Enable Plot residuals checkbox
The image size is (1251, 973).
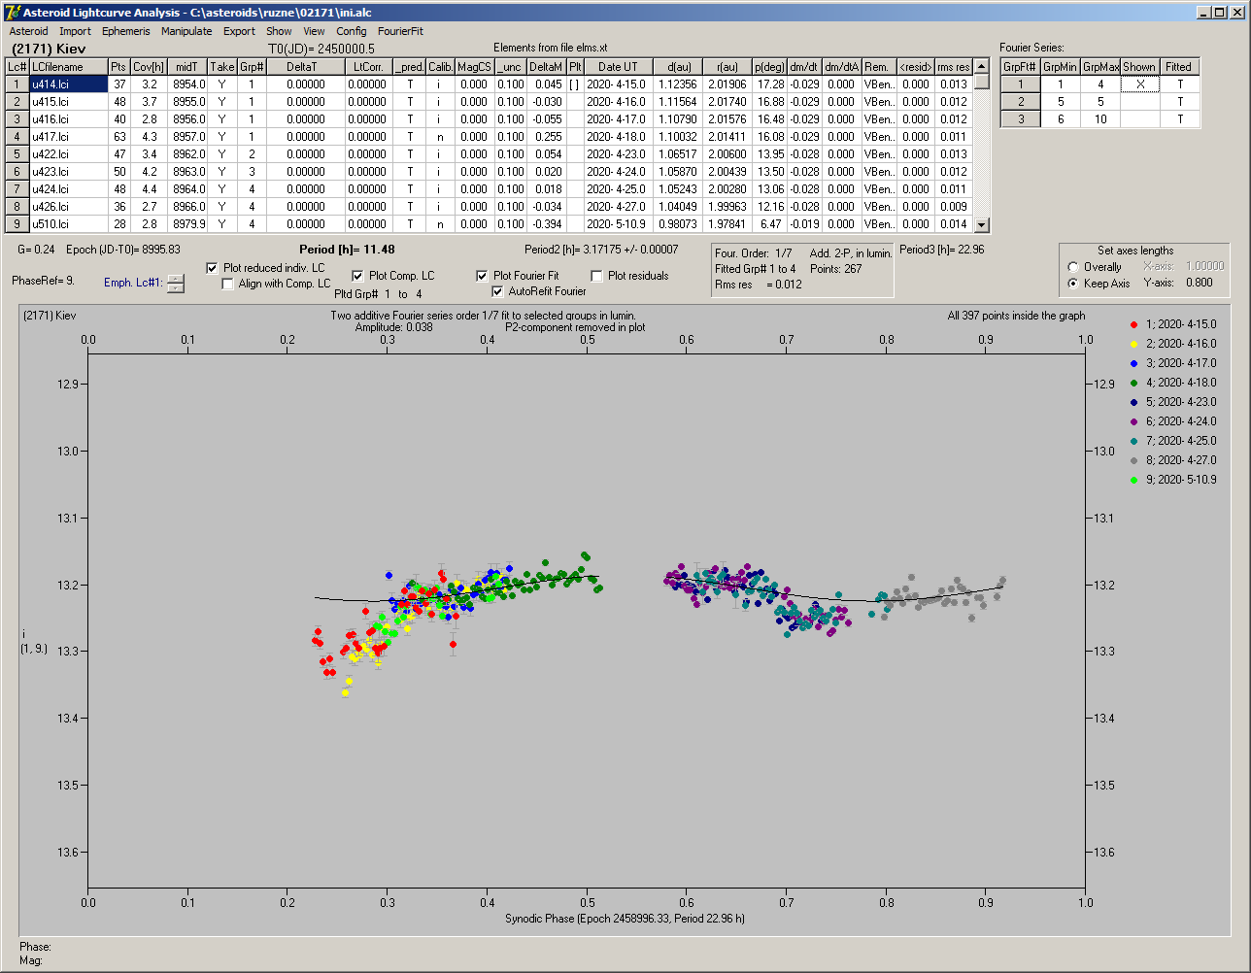pos(596,276)
